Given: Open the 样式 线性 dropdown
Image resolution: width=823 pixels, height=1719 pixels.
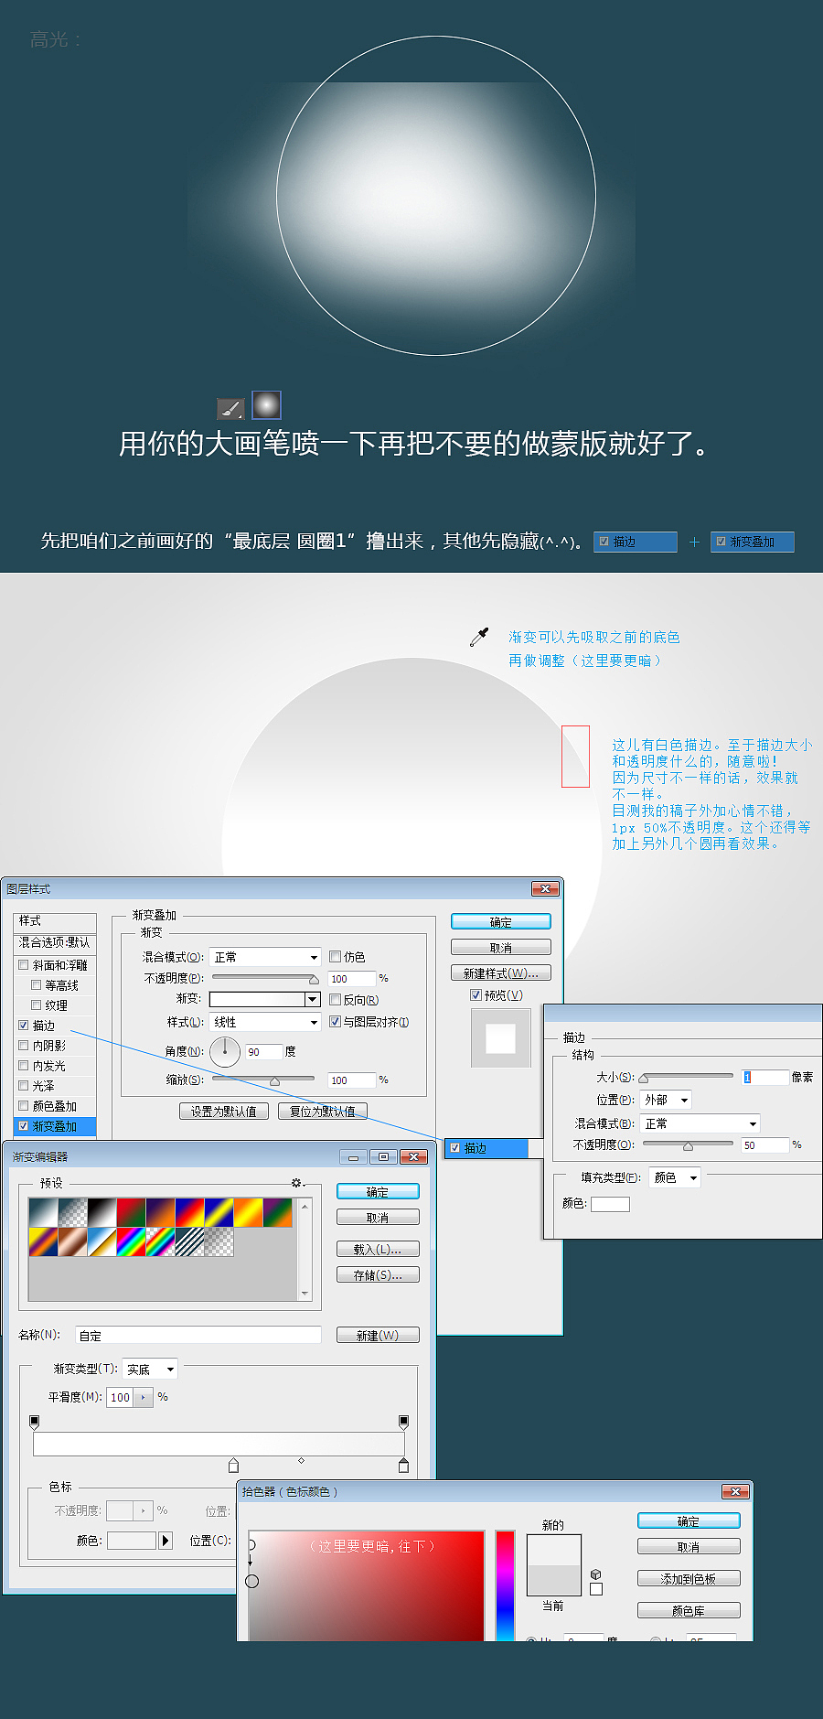Looking at the screenshot, I should tap(265, 1022).
